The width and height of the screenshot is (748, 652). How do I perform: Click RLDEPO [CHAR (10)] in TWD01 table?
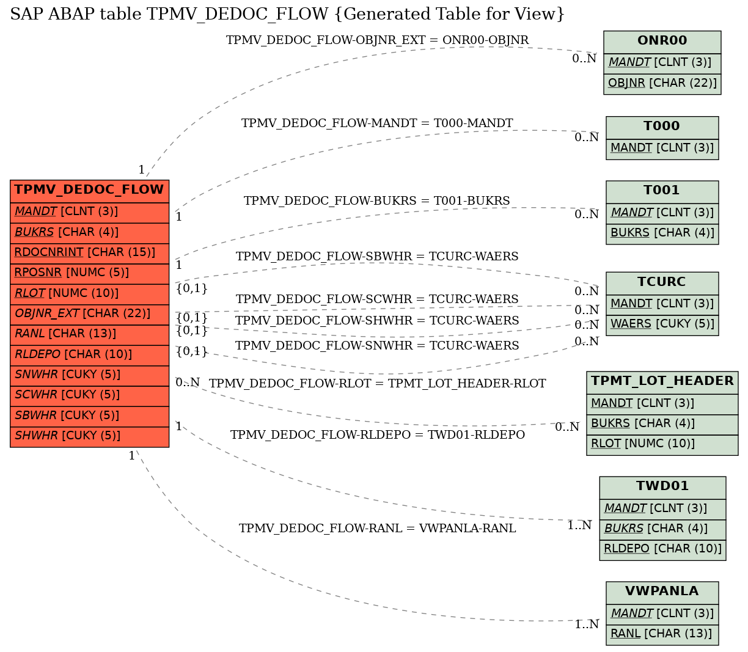click(x=662, y=549)
